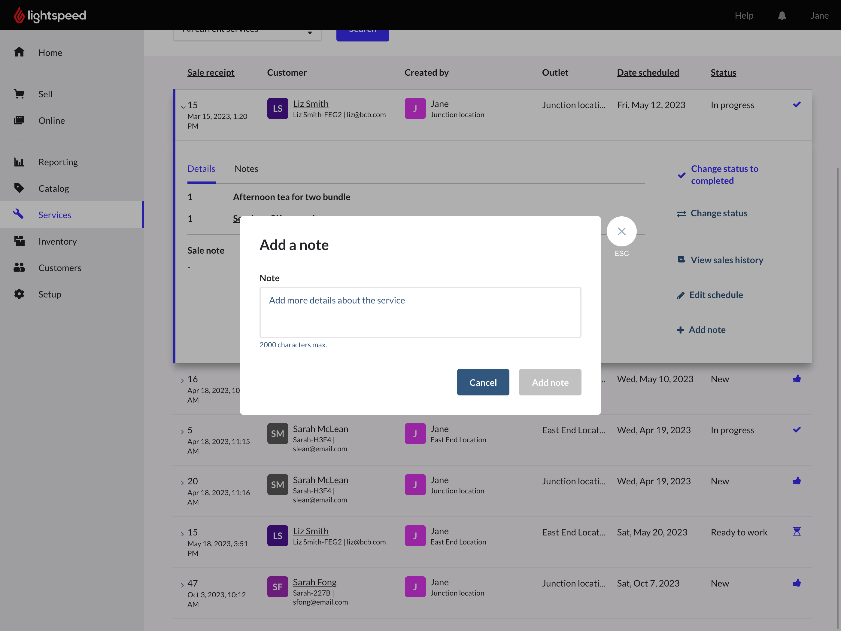Expand the receipt 20 row
This screenshot has width=841, height=631.
point(183,483)
